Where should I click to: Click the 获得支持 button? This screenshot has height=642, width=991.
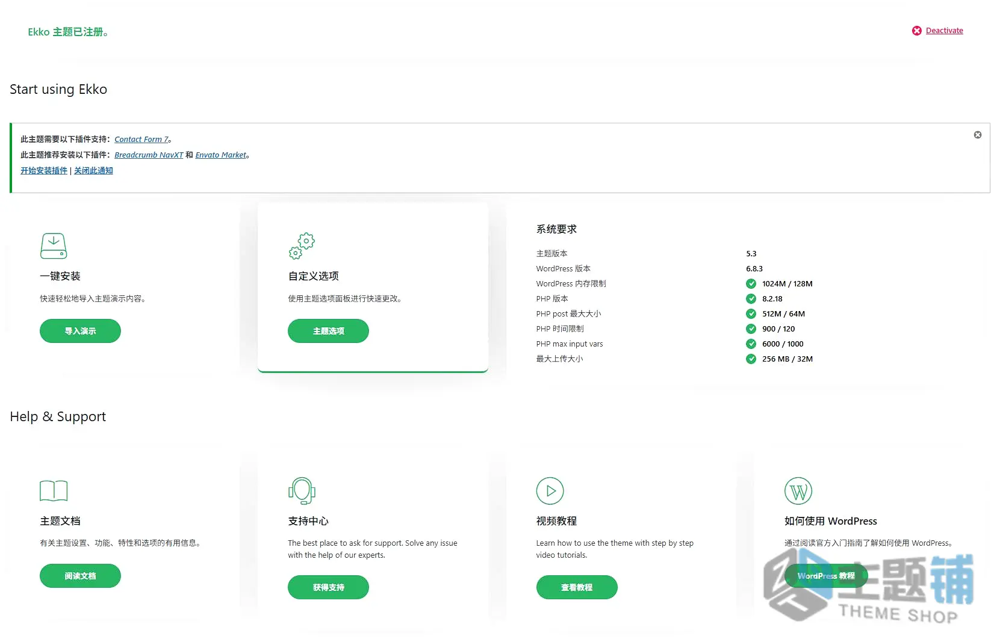328,587
